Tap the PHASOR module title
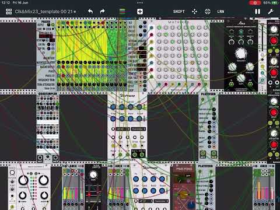The width and height of the screenshot is (280, 210). point(46,22)
